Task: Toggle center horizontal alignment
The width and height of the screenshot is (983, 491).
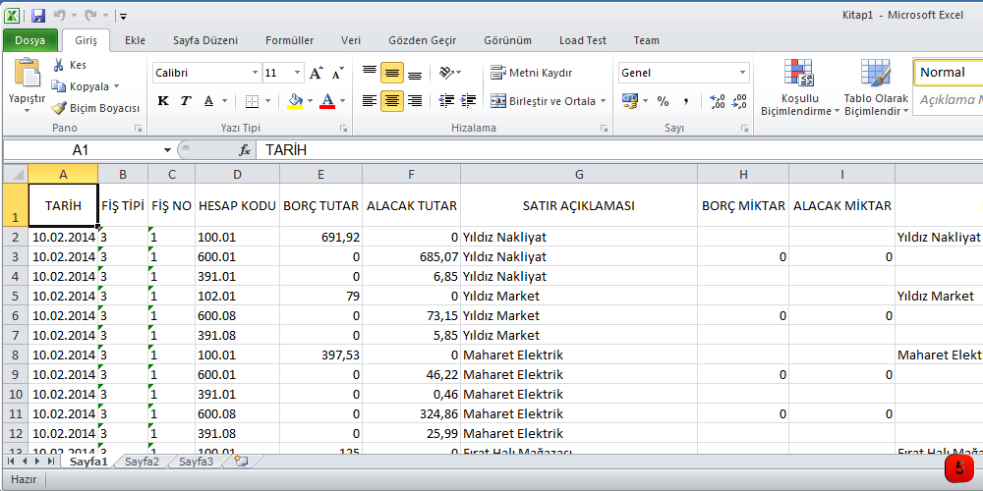Action: 392,100
